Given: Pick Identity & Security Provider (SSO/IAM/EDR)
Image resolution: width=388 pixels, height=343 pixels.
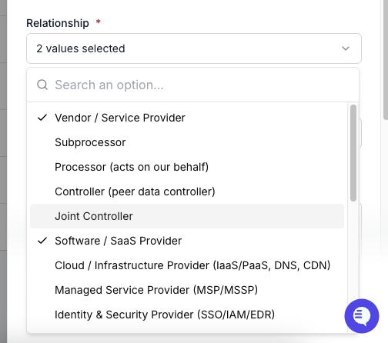Looking at the screenshot, I should (x=187, y=315).
